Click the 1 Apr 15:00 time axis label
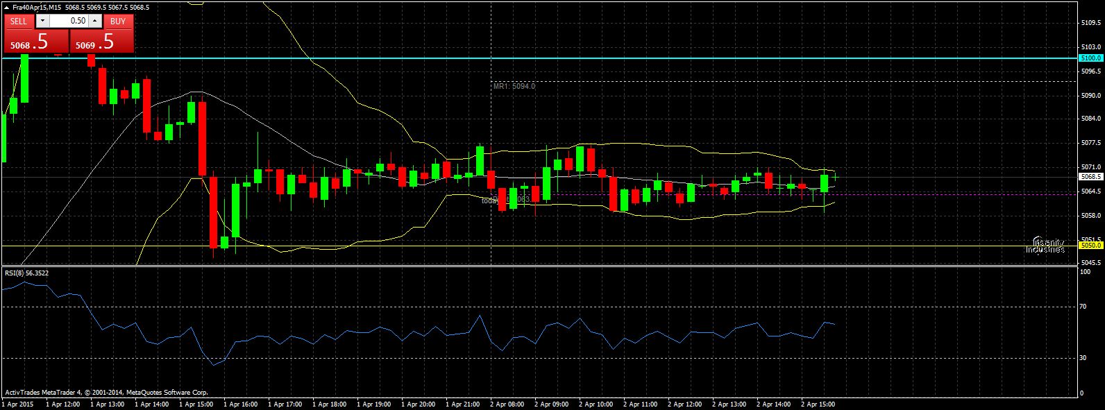This screenshot has height=410, width=1105. click(196, 404)
